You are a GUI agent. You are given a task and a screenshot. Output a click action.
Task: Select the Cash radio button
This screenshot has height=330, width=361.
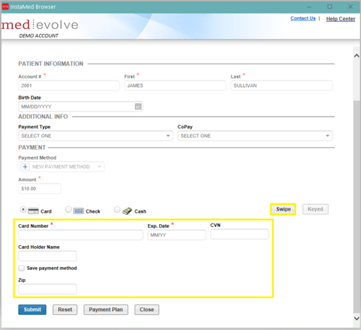(117, 209)
